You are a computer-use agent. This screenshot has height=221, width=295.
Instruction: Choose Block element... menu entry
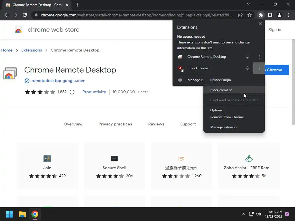point(234,90)
